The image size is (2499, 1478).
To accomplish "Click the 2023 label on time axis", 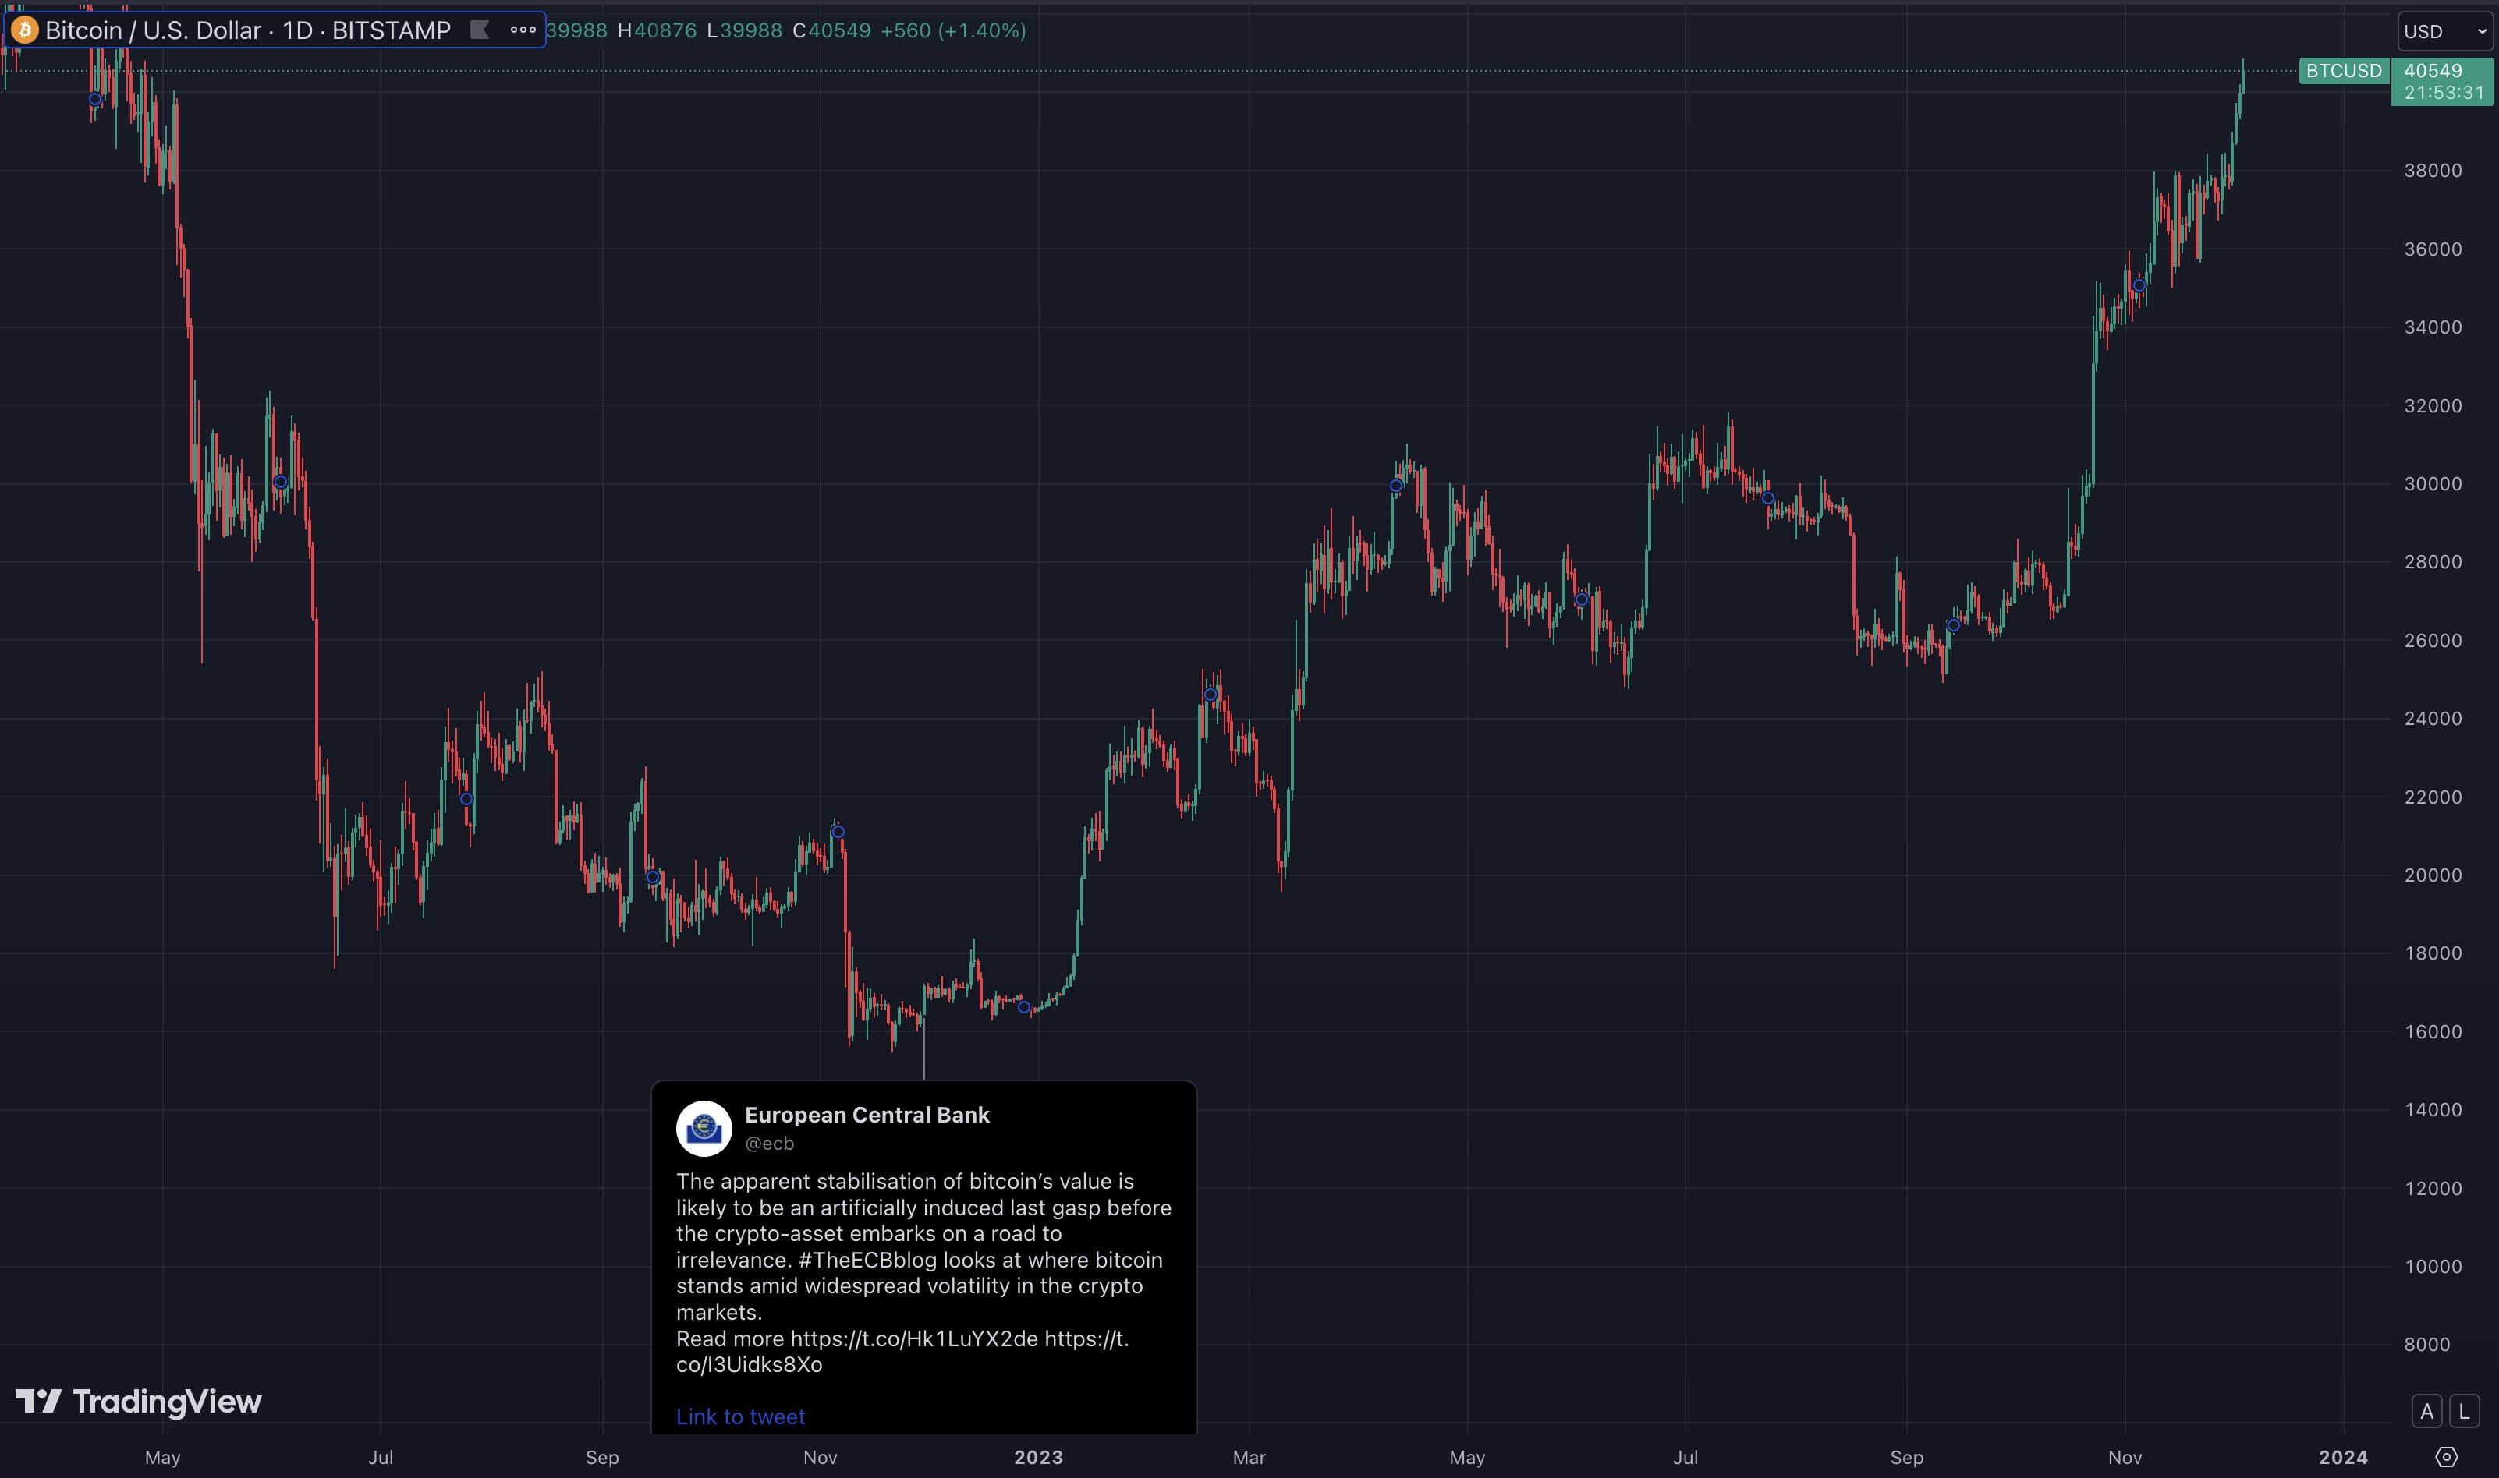I will coord(1038,1457).
